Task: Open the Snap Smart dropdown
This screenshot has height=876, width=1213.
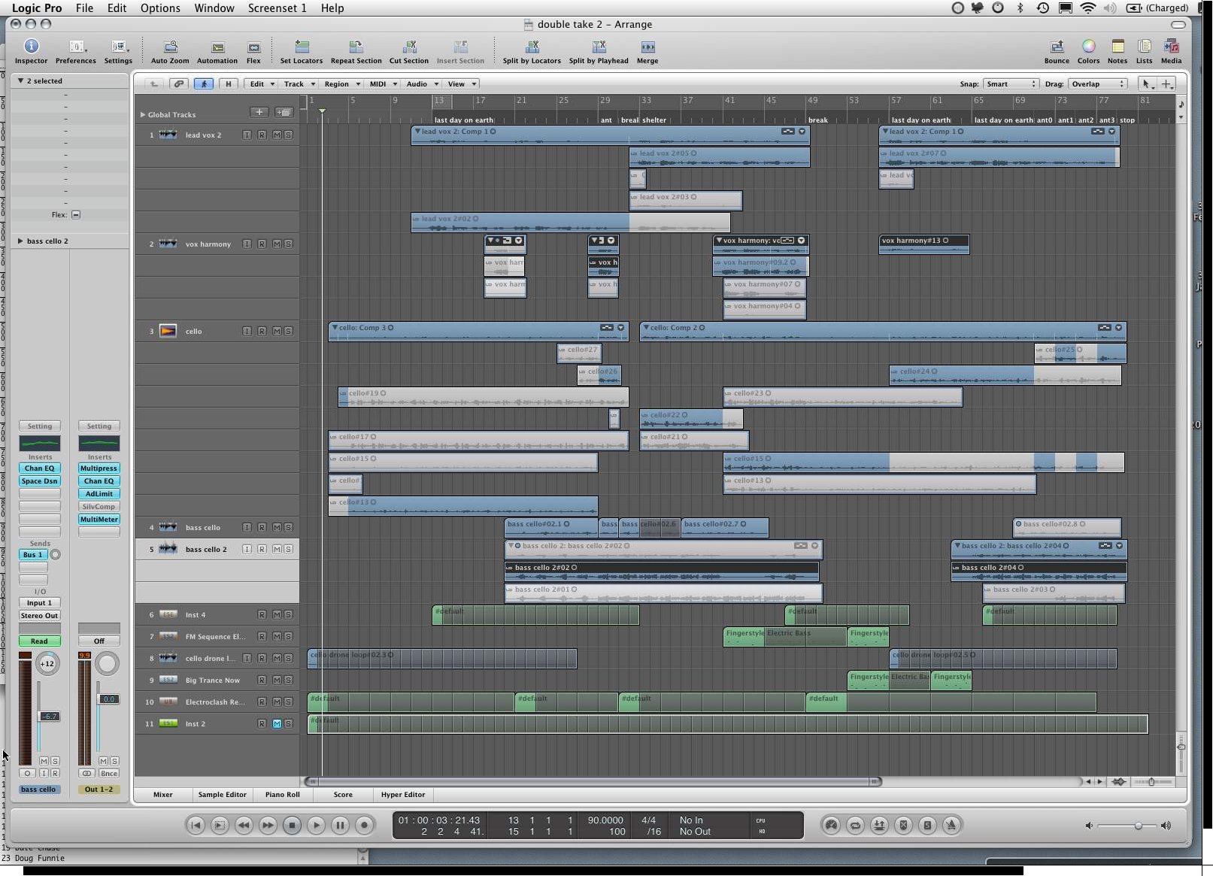Action: point(1011,83)
